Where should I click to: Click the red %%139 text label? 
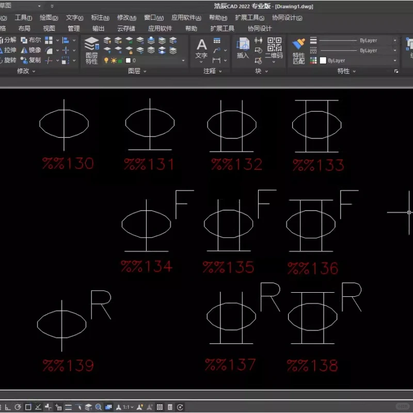coord(68,366)
